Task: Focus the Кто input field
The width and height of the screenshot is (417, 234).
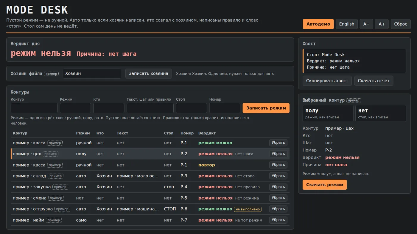Action: tap(109, 108)
